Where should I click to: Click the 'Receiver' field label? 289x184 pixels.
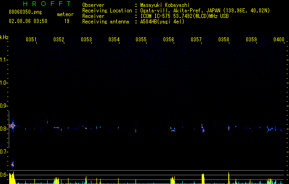[x=93, y=16]
